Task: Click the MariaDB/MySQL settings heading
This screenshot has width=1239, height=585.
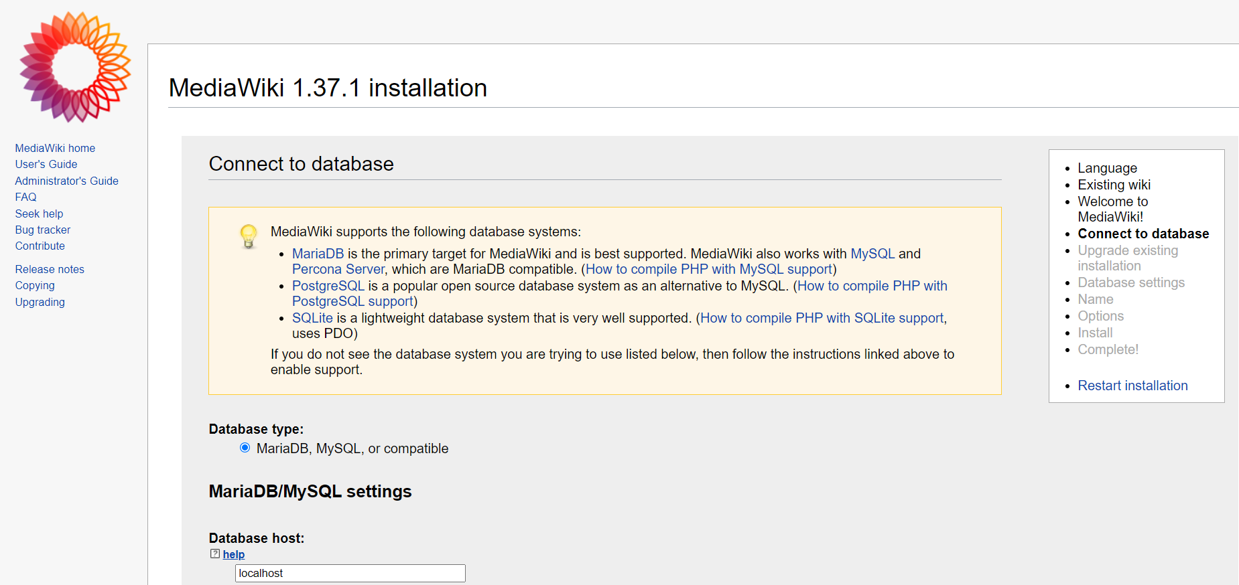Action: click(310, 491)
